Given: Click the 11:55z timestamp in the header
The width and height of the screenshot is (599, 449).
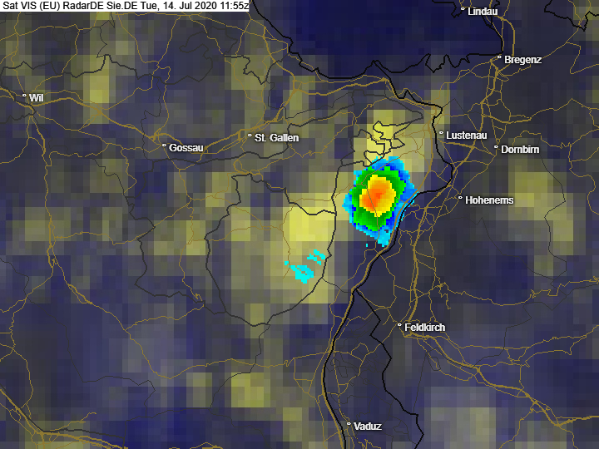Looking at the screenshot, I should point(230,6).
